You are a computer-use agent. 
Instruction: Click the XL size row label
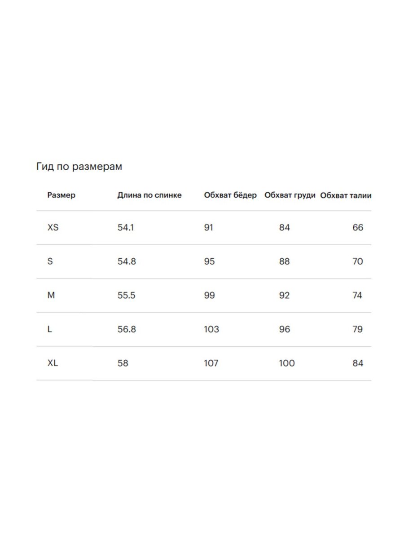[53, 363]
